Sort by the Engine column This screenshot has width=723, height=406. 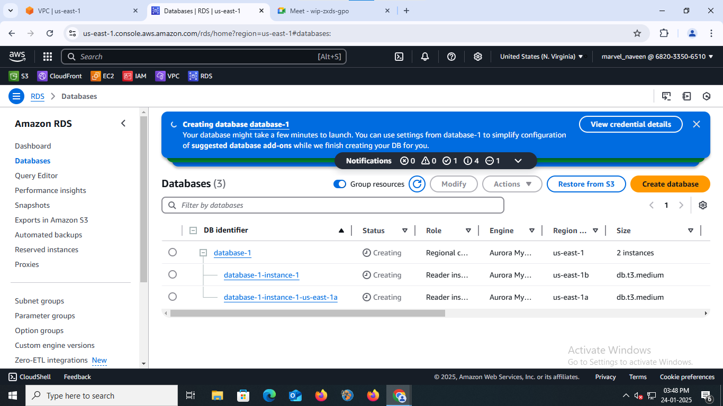tap(532, 230)
